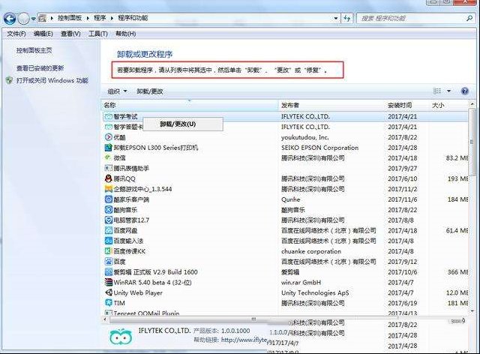Select the 酷狗音乐 program icon
480x354 pixels.
click(109, 210)
